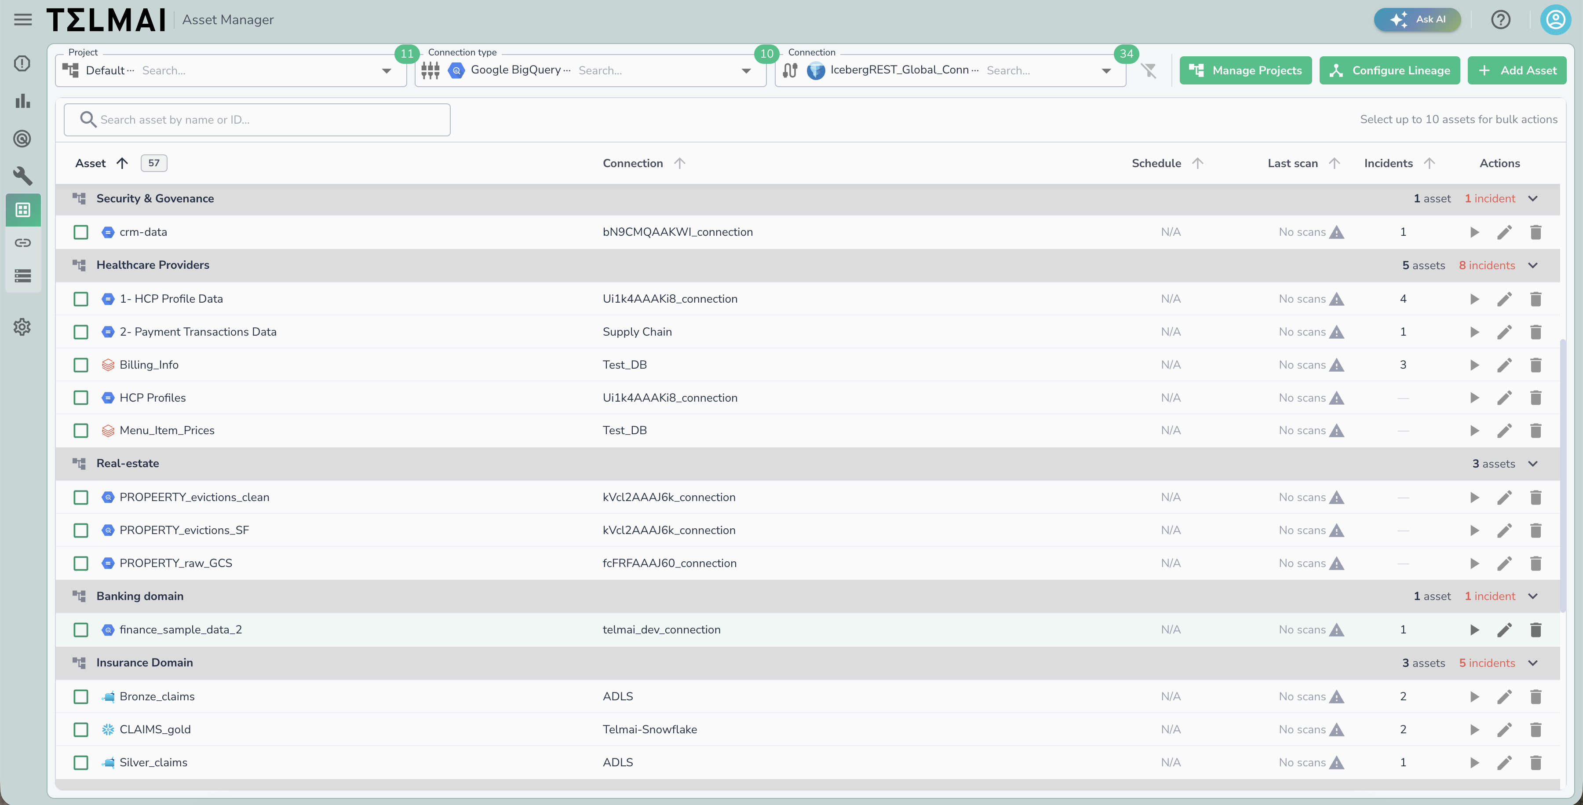Check the Bronze_claims checkbox
Viewport: 1583px width, 805px height.
point(80,697)
